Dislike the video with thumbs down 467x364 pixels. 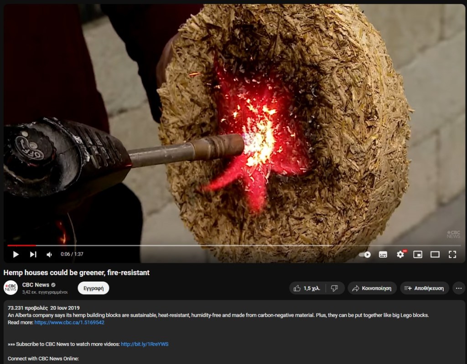click(334, 288)
